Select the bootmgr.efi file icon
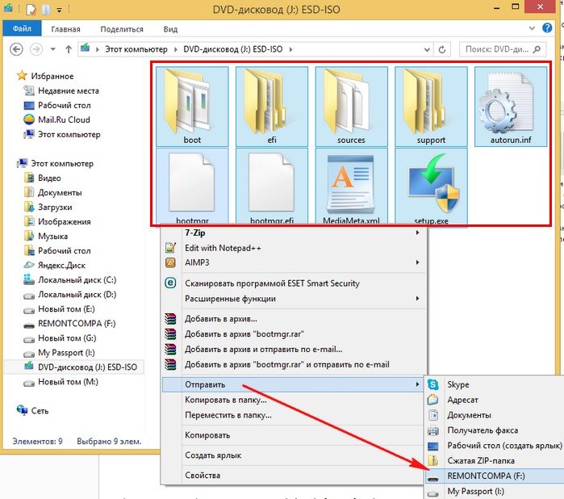The width and height of the screenshot is (564, 499). tap(272, 182)
